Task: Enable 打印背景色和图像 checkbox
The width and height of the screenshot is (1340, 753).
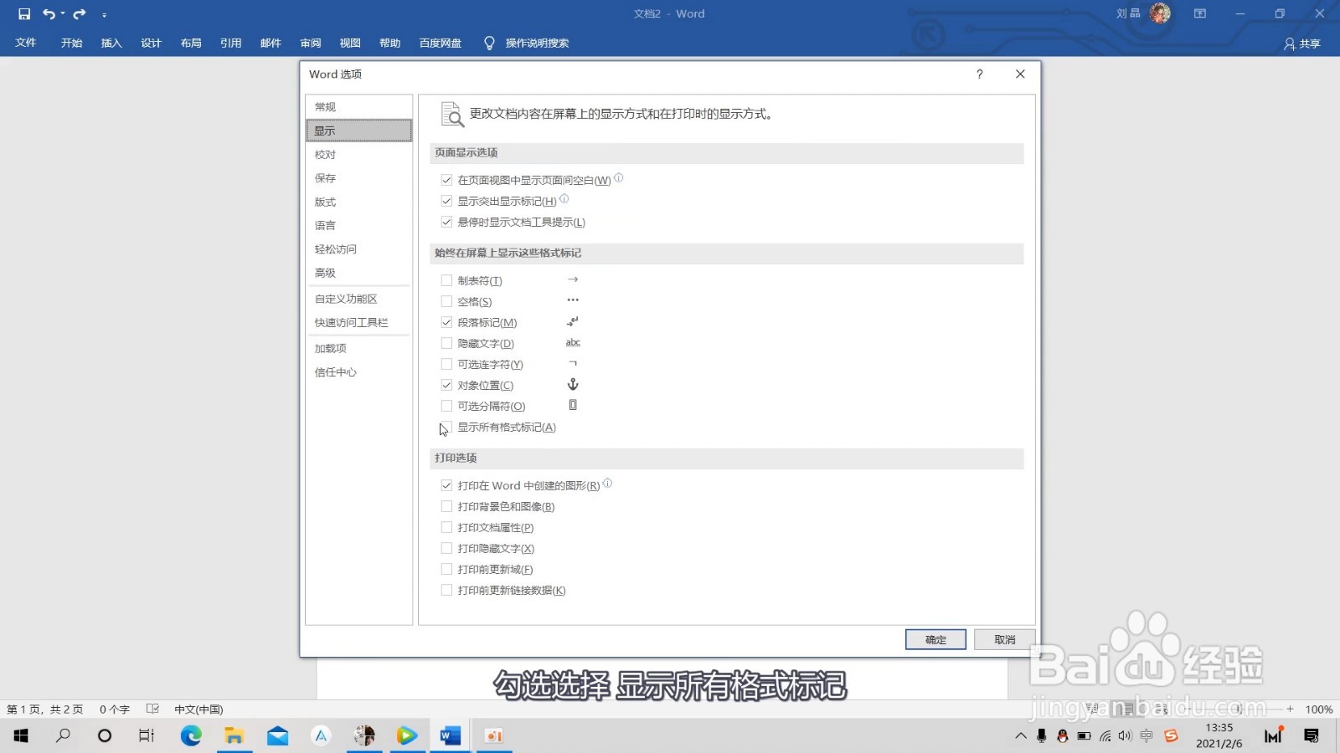Action: click(446, 506)
